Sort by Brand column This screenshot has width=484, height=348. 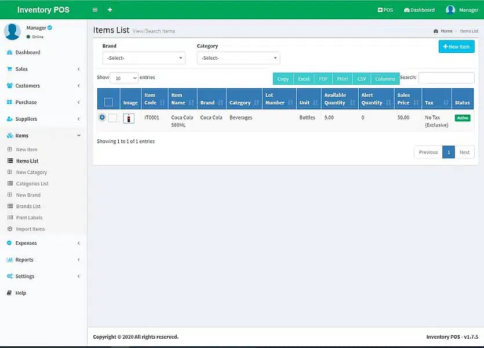[212, 99]
